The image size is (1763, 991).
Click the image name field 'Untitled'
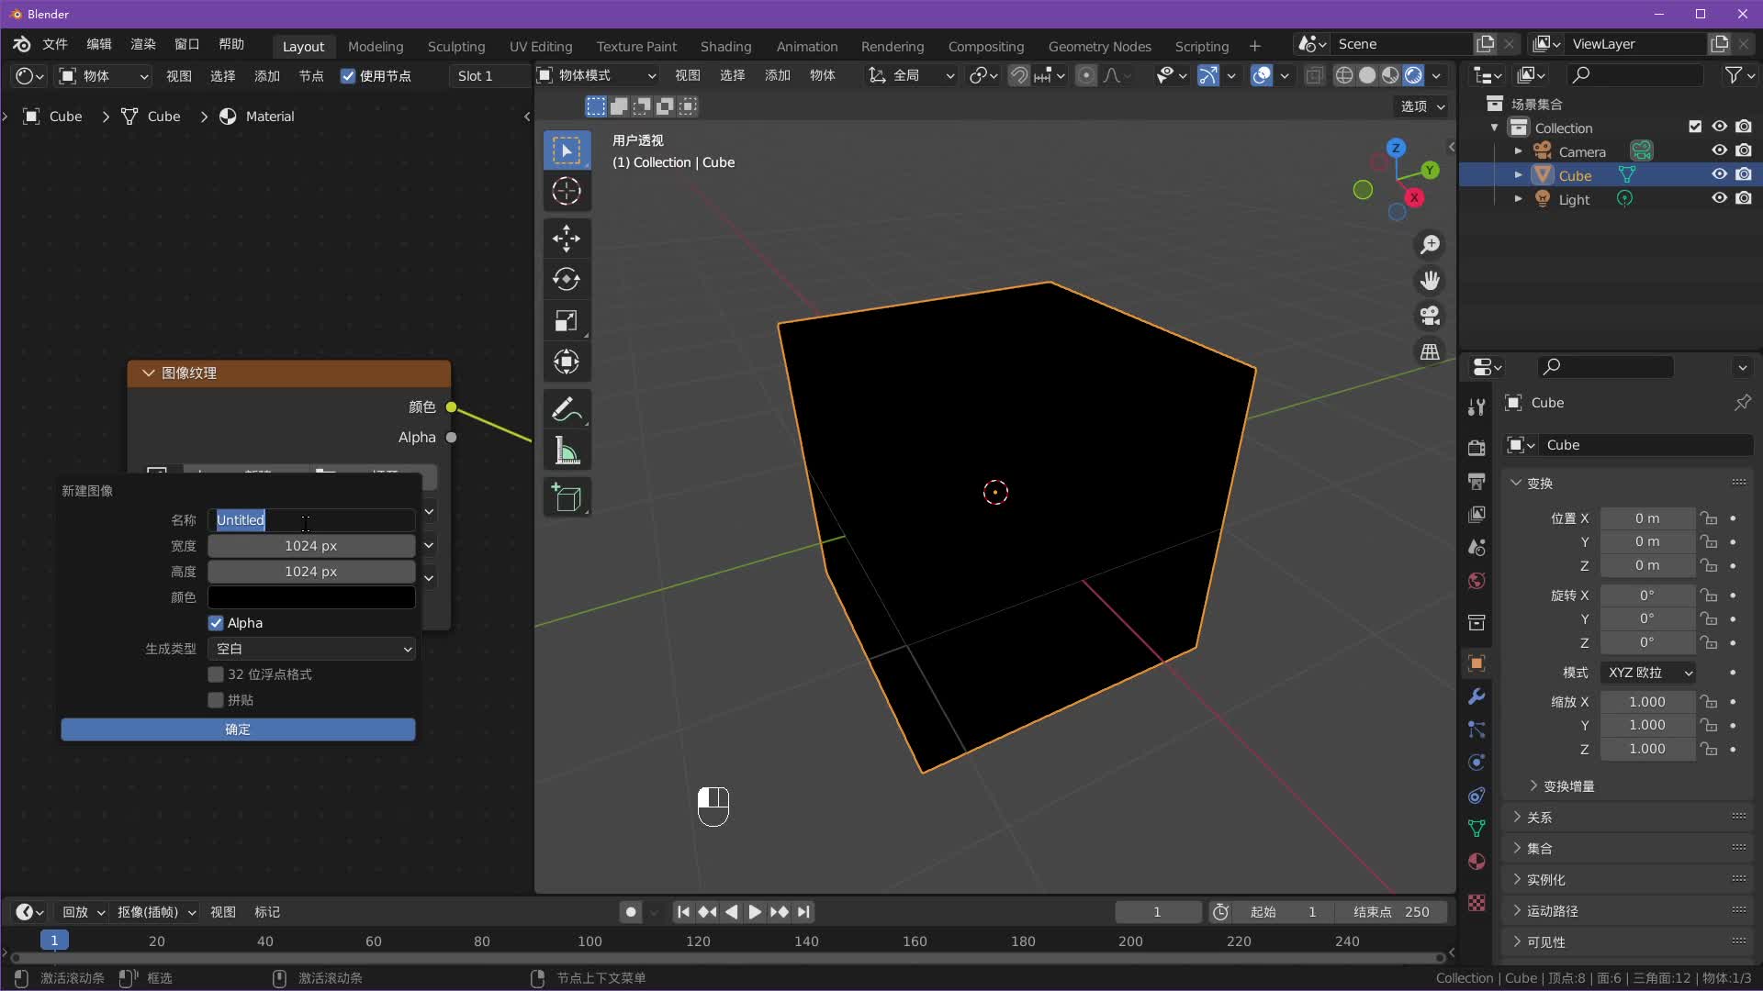[311, 520]
